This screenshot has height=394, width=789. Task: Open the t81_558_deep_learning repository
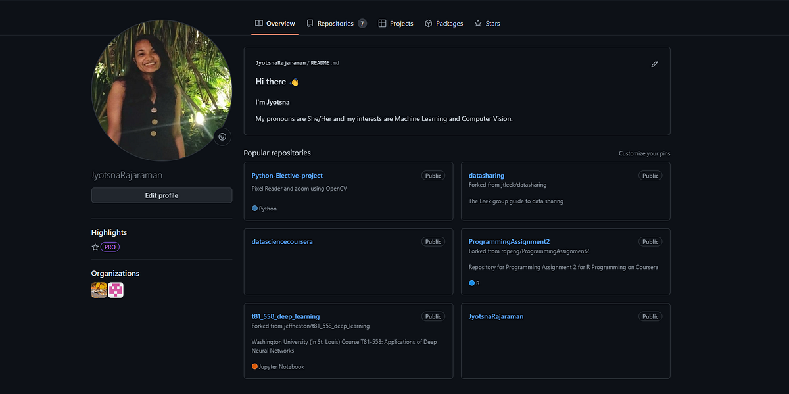pos(285,316)
